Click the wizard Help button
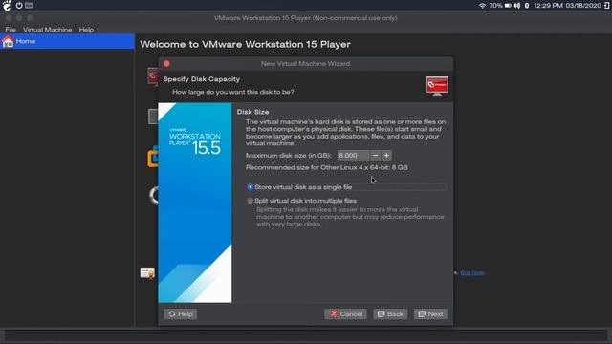The height and width of the screenshot is (344, 612). 181,314
